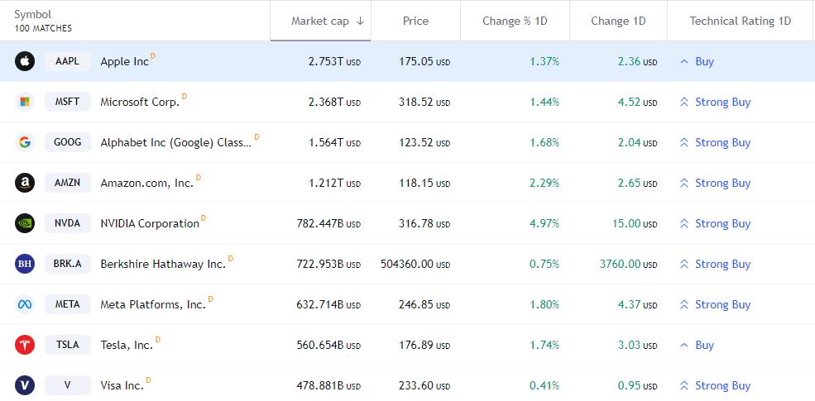Open the Apple Inc company link
815x401 pixels.
tap(125, 62)
